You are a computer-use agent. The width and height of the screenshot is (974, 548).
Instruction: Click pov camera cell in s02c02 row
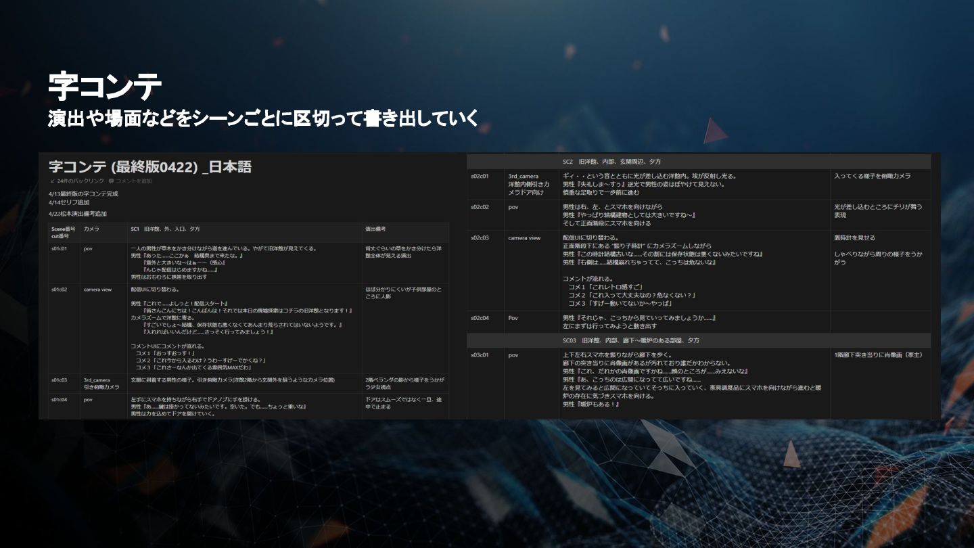click(513, 206)
